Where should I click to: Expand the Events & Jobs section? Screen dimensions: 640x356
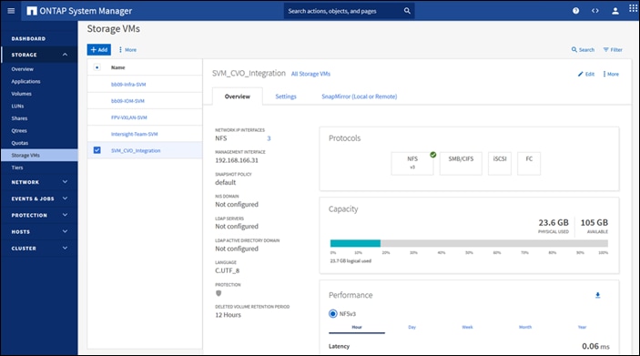pos(65,198)
